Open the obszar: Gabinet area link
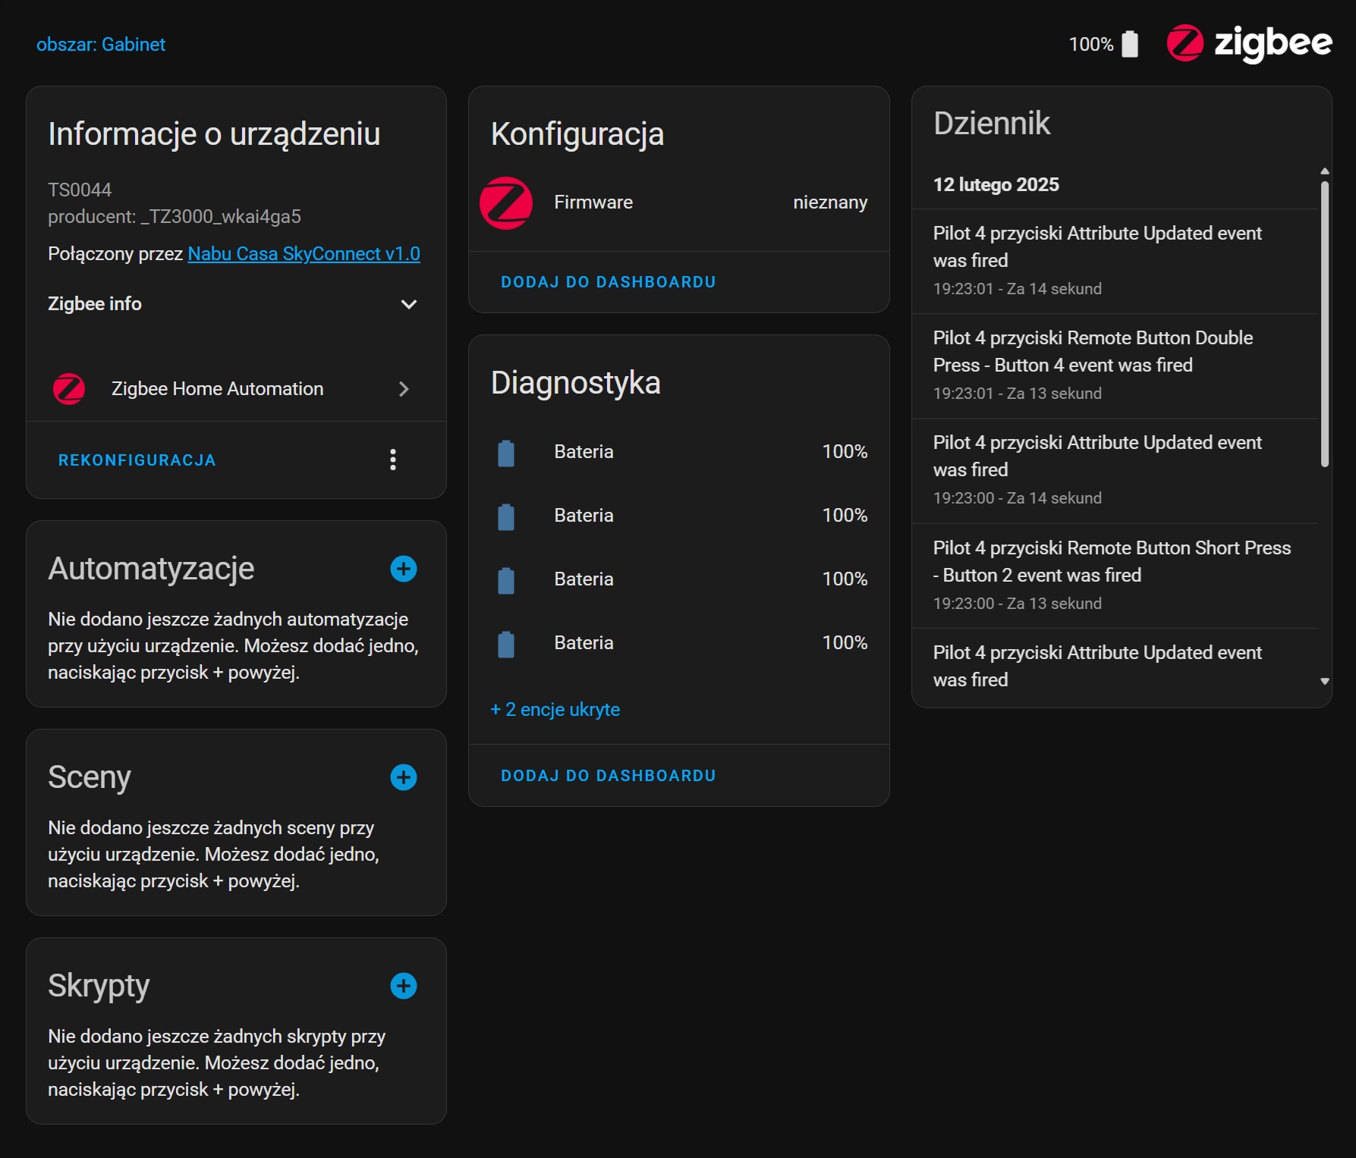The width and height of the screenshot is (1356, 1158). tap(101, 45)
